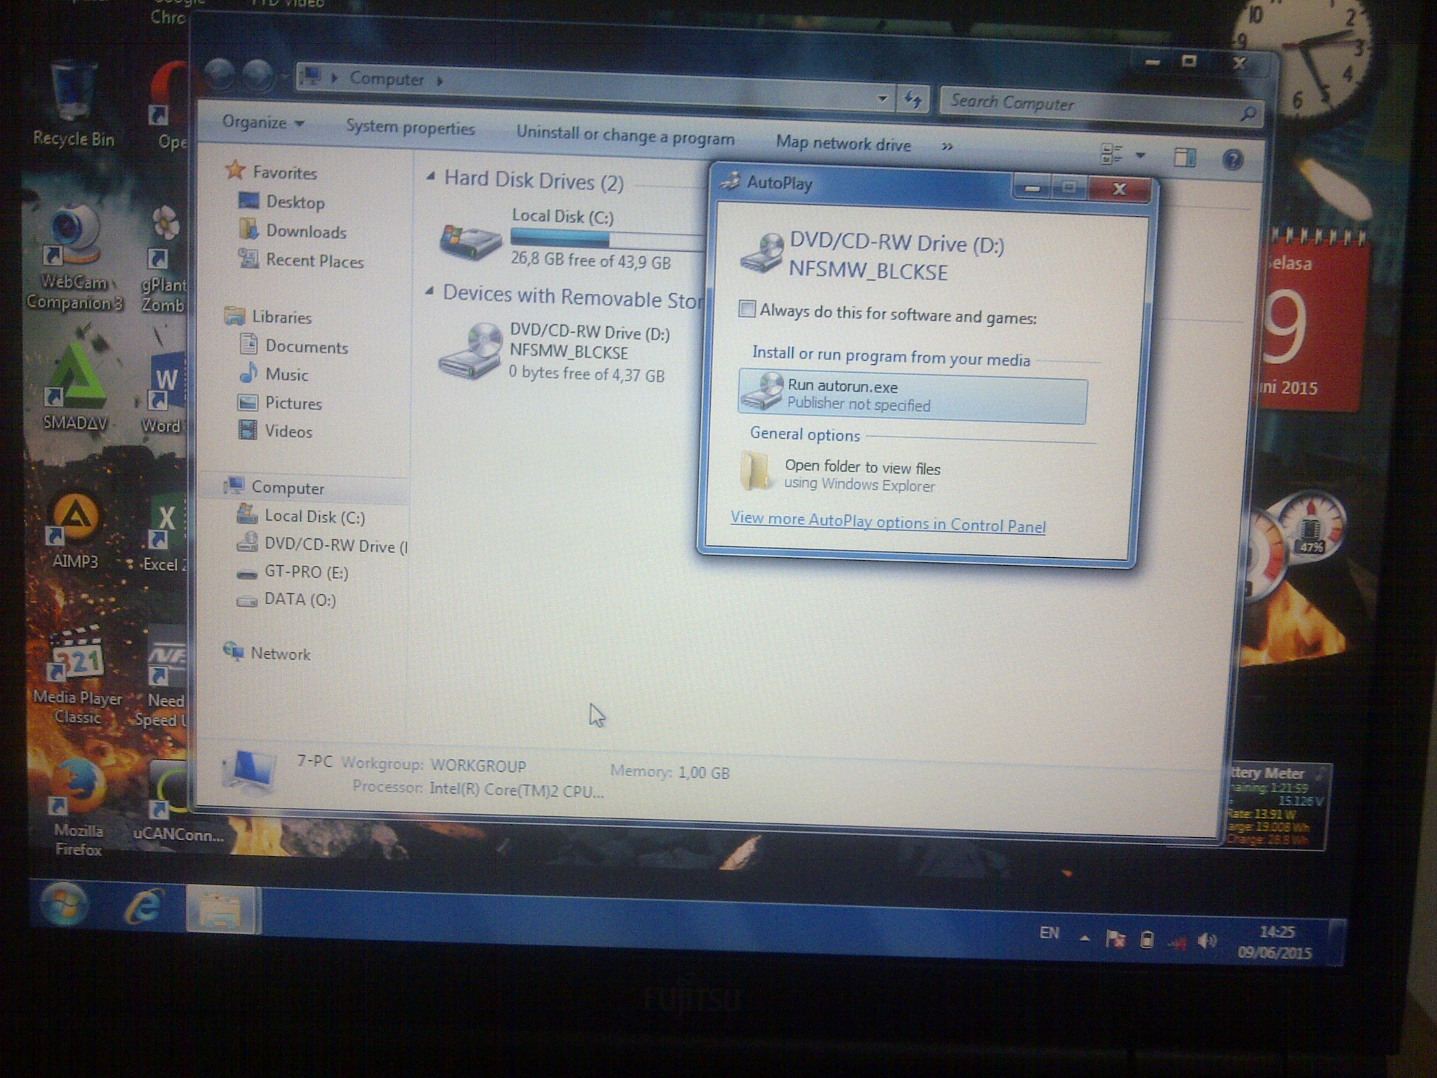Click the Explorer Back navigation button
1437x1078 pixels.
tap(220, 74)
